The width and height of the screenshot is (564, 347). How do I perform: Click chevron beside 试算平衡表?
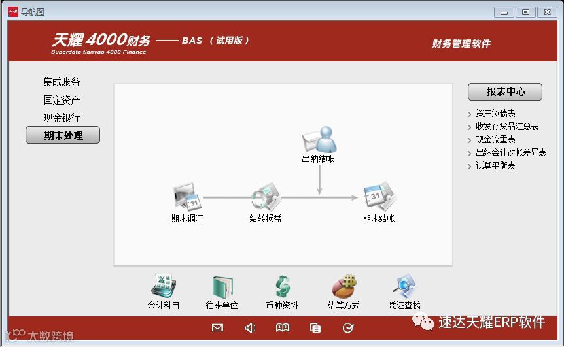[469, 167]
